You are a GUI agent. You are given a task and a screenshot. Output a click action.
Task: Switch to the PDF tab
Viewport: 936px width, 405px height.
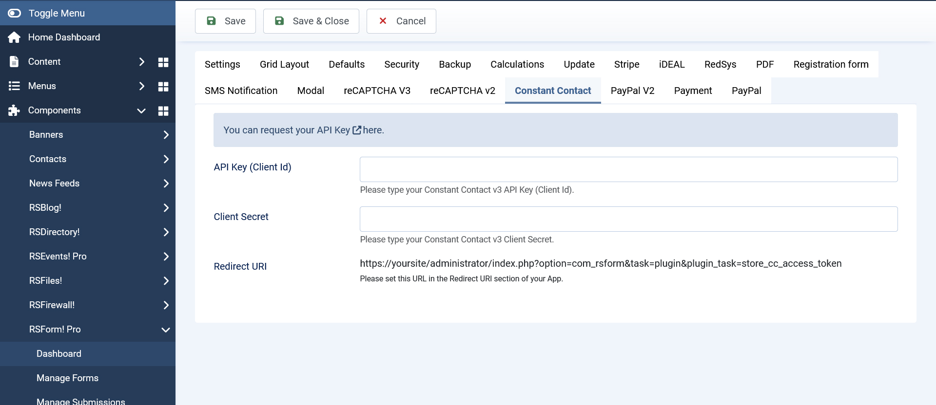(765, 64)
